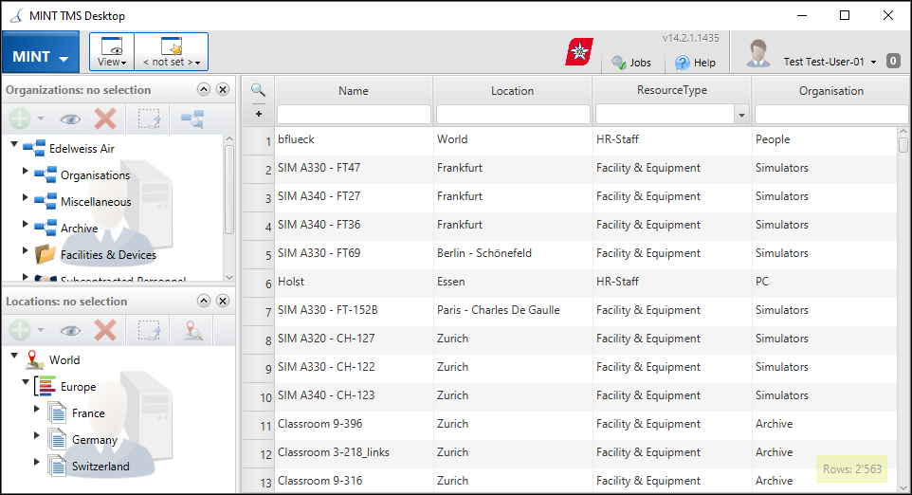This screenshot has width=912, height=495.
Task: Select World in the locations tree
Action: (64, 360)
